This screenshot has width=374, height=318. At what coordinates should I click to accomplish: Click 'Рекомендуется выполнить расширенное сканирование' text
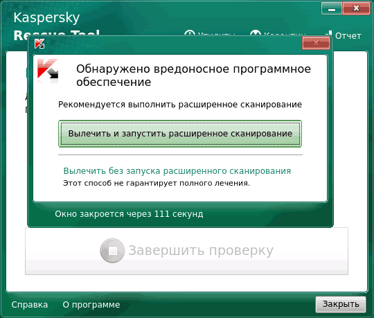click(180, 105)
